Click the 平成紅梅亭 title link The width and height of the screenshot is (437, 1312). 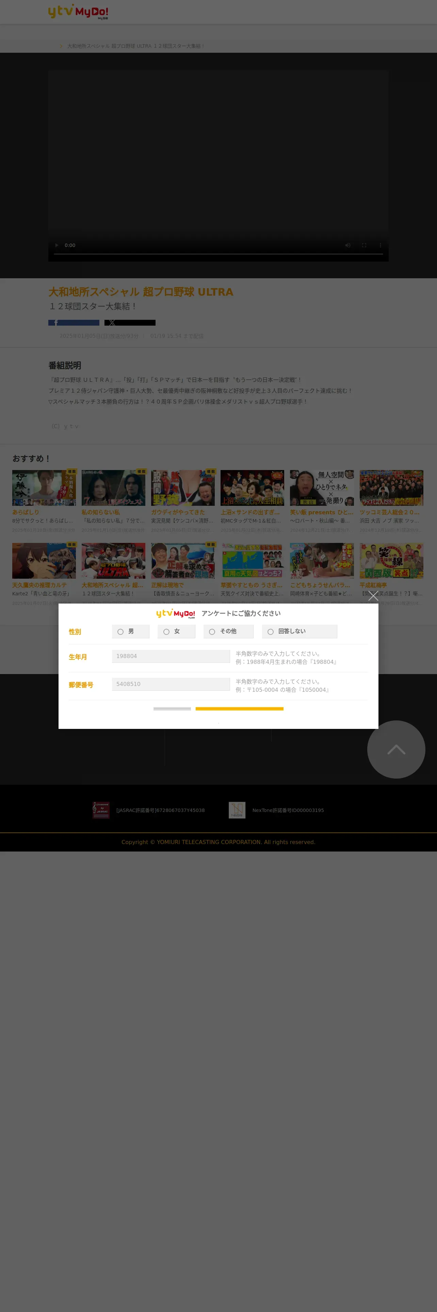[373, 585]
